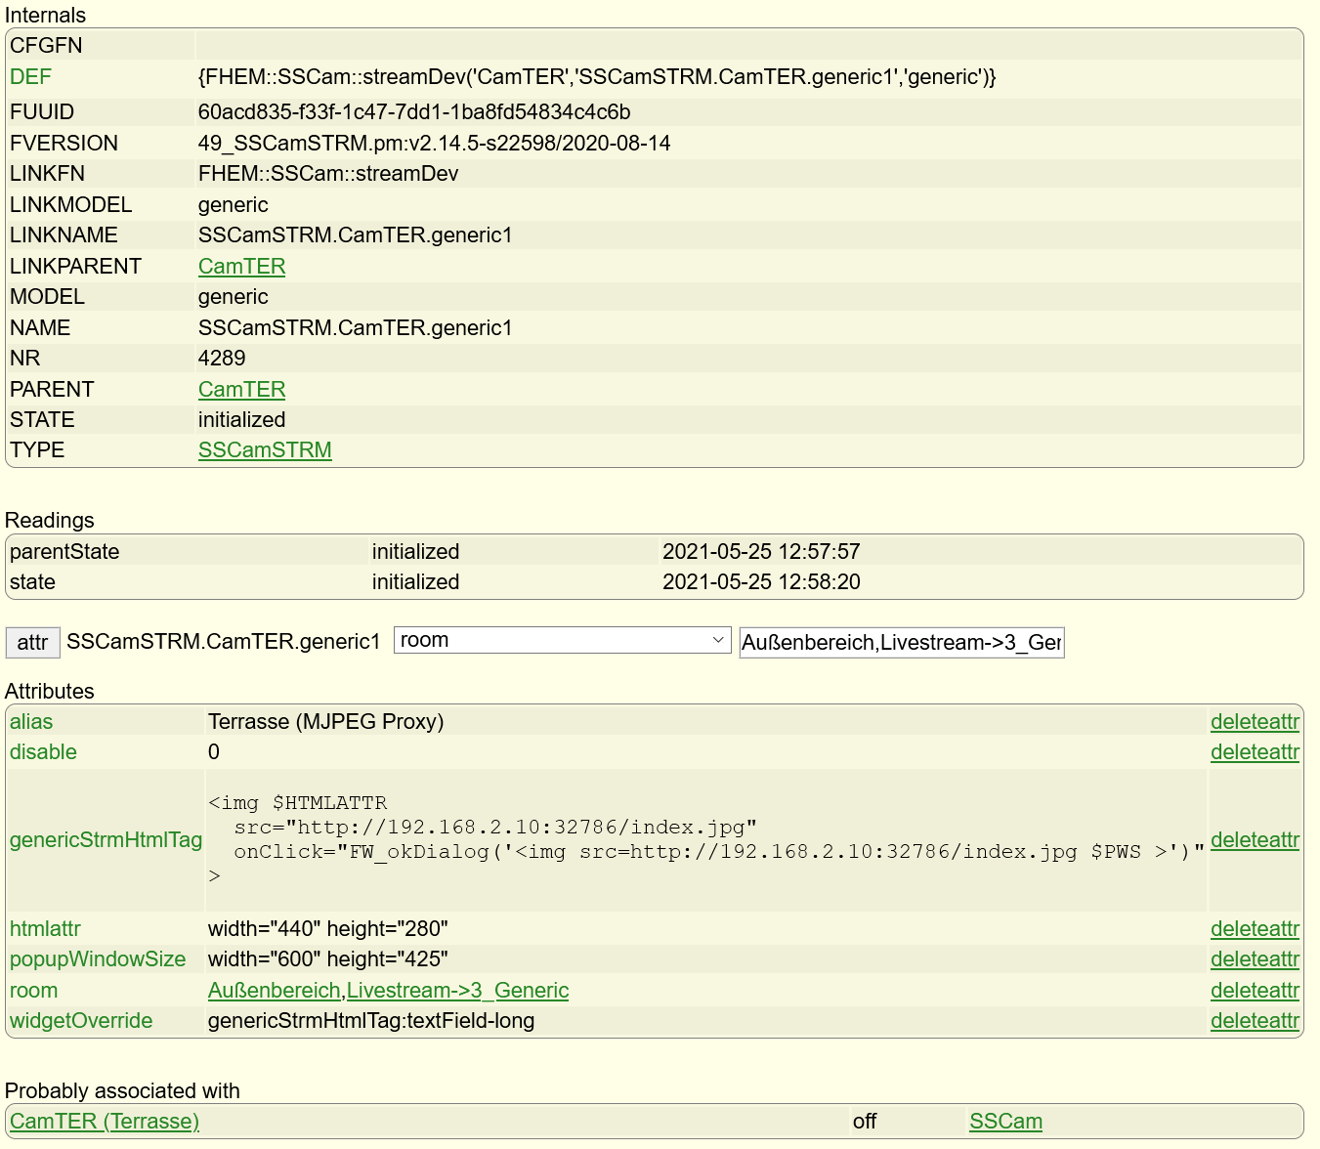Delete the genericStrmHtmlTag attribute
1320x1149 pixels.
(1255, 840)
